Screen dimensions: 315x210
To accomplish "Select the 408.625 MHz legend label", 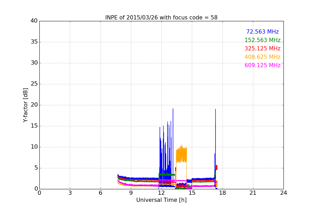I will point(262,57).
